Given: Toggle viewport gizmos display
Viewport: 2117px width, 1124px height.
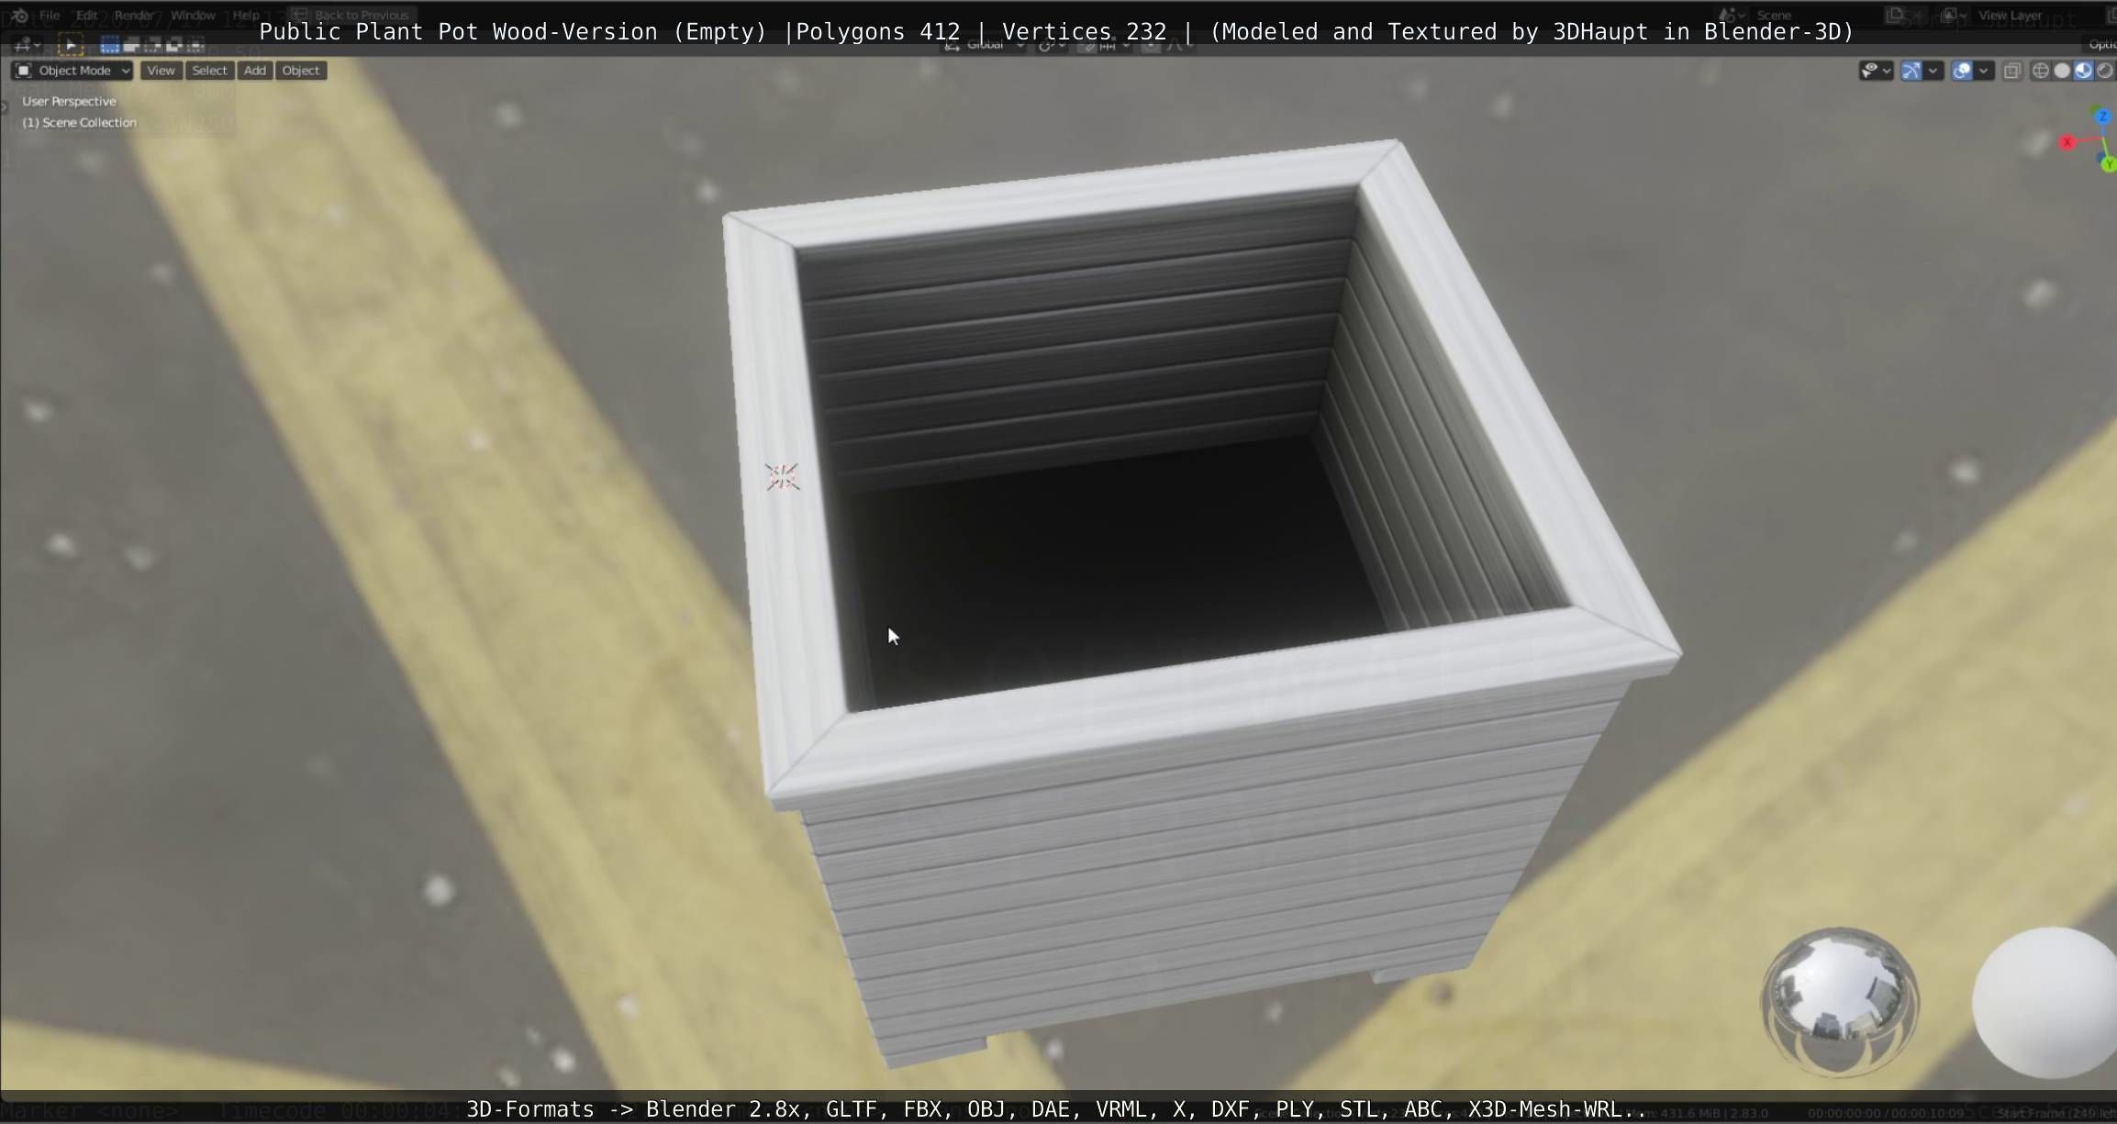Looking at the screenshot, I should (x=1911, y=71).
